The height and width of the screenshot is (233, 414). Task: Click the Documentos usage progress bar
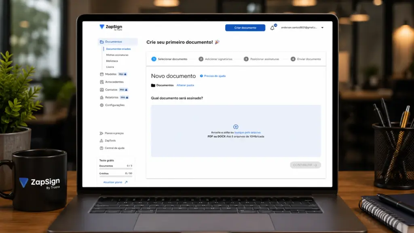click(x=116, y=169)
